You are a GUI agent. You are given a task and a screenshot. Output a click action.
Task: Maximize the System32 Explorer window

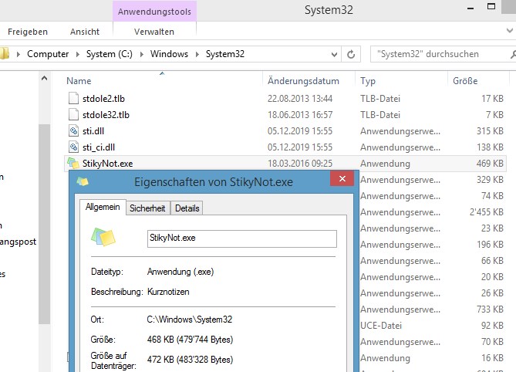point(491,6)
